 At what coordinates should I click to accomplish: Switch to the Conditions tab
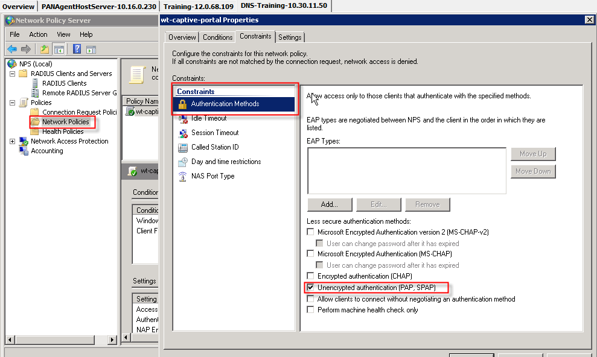point(217,37)
